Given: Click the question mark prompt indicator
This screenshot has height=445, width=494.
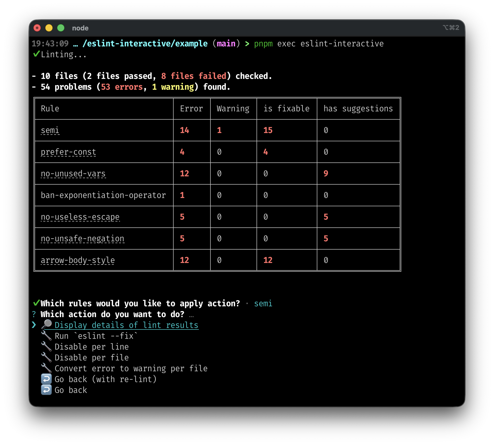Looking at the screenshot, I should pyautogui.click(x=34, y=314).
